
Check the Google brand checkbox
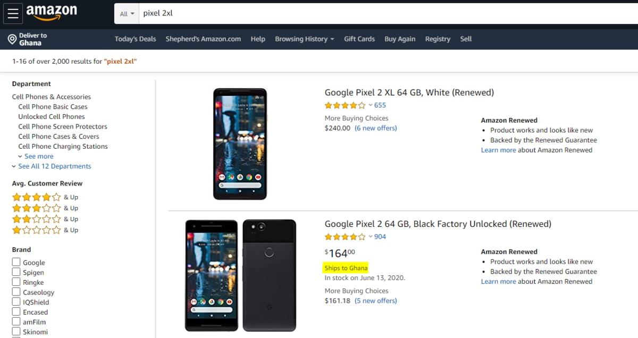tap(16, 262)
